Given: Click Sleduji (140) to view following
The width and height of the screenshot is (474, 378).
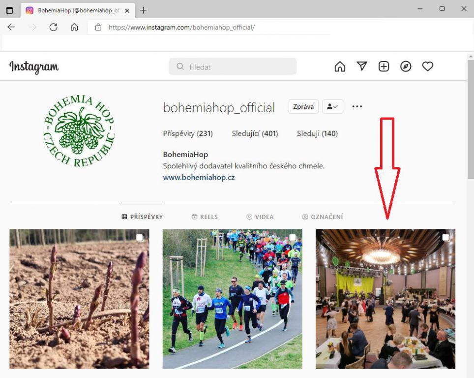Looking at the screenshot, I should coord(317,133).
